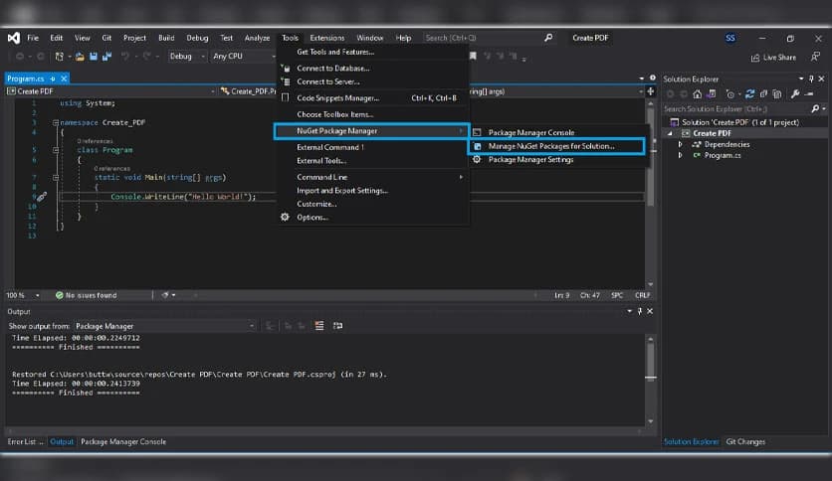832x481 pixels.
Task: Toggle auto-hide pin on Solution Explorer
Action: 811,79
